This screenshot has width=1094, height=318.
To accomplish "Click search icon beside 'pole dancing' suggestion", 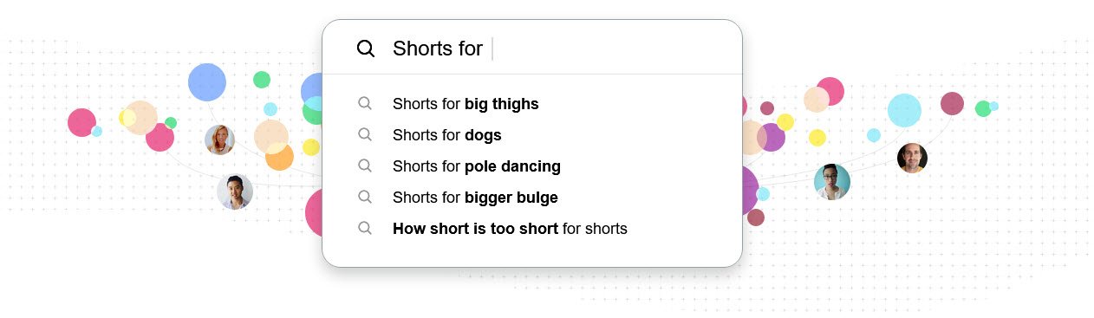I will (x=365, y=165).
